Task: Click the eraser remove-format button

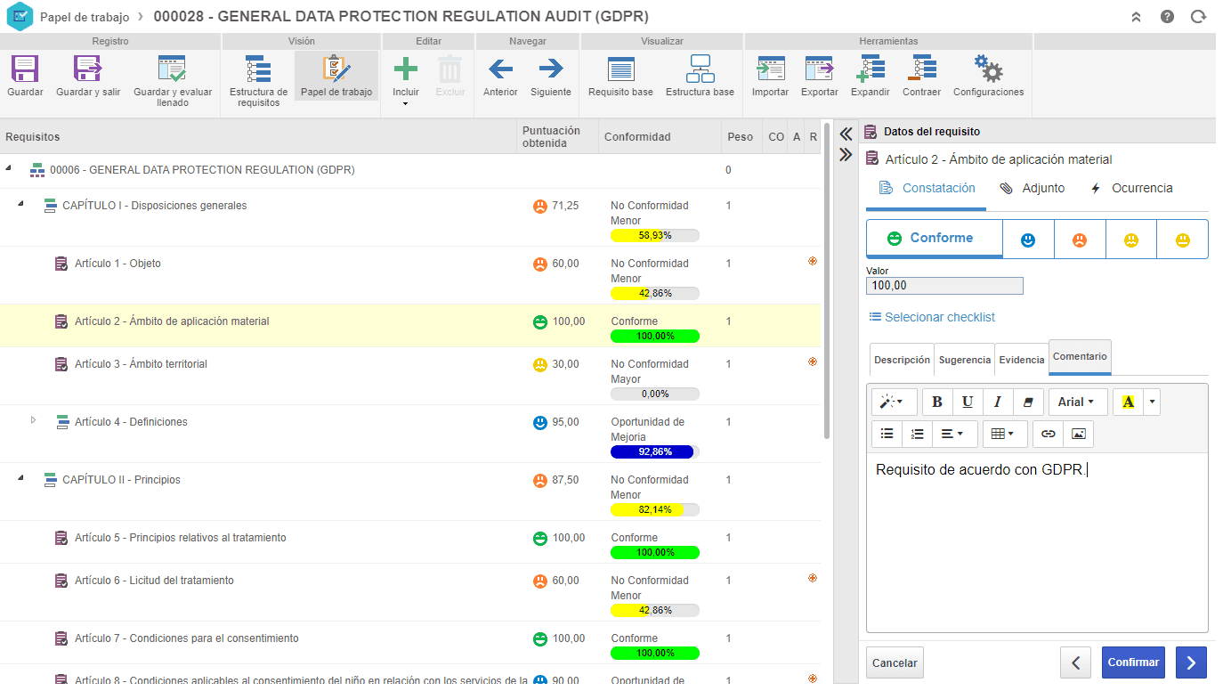Action: click(1028, 402)
